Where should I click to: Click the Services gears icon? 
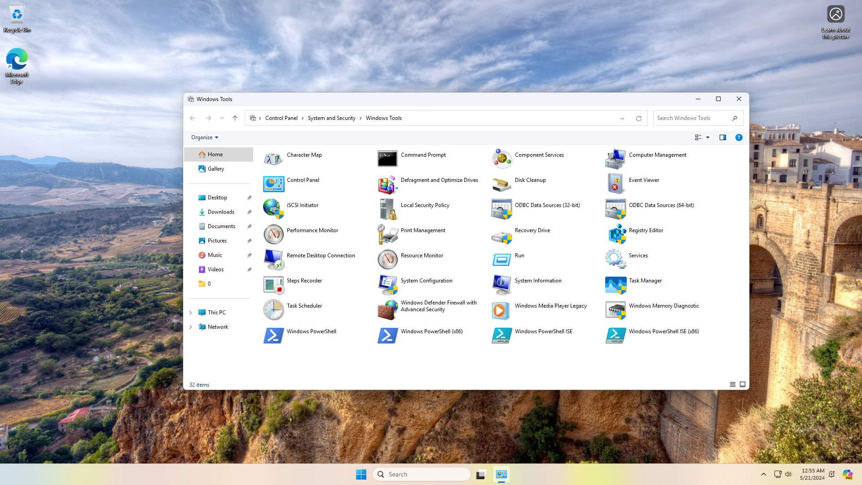tap(616, 259)
